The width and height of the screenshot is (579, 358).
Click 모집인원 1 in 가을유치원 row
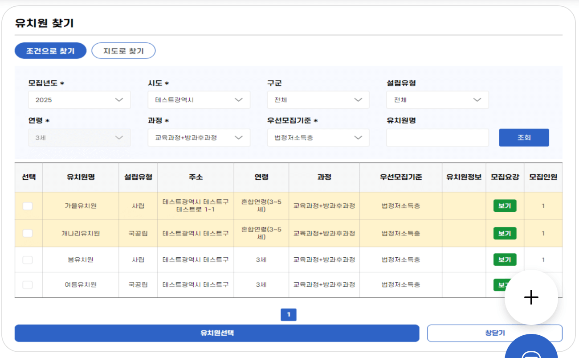point(543,206)
